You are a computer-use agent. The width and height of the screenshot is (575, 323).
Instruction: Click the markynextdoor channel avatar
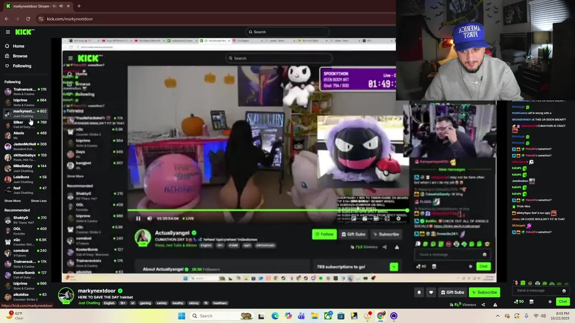click(x=66, y=296)
